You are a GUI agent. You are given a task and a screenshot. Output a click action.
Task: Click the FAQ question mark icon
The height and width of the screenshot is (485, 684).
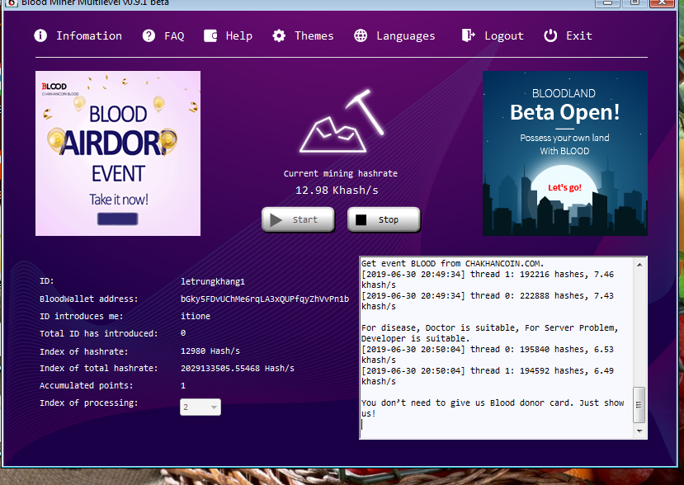149,35
